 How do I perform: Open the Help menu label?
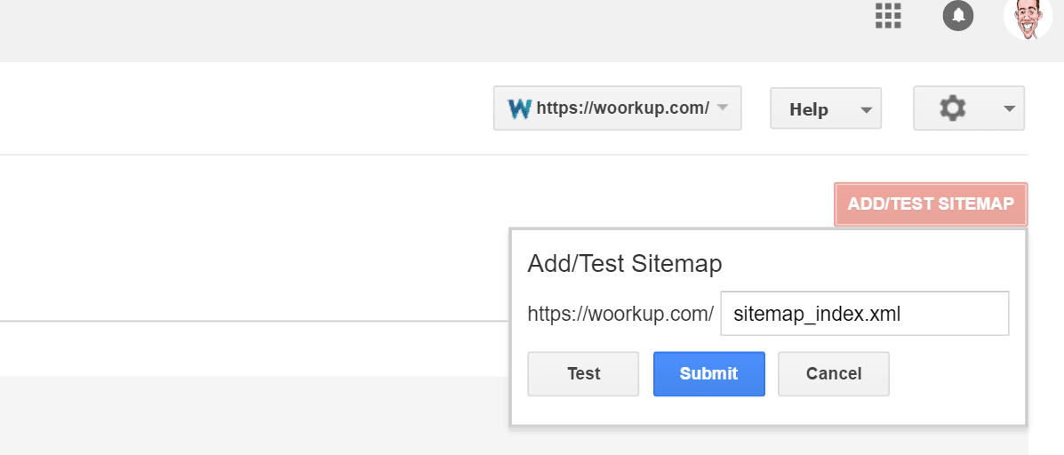coord(809,109)
